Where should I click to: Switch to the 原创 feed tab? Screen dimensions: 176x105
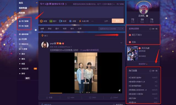click(50, 29)
